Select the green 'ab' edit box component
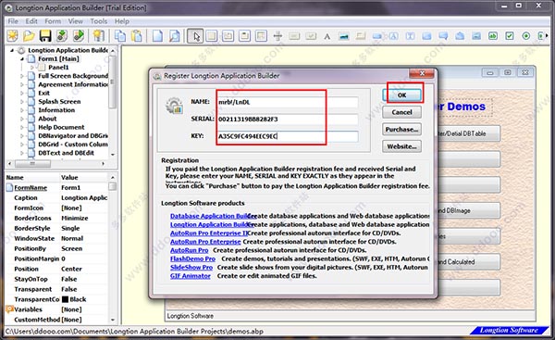Screen dimensions: 555x340 click(x=493, y=36)
